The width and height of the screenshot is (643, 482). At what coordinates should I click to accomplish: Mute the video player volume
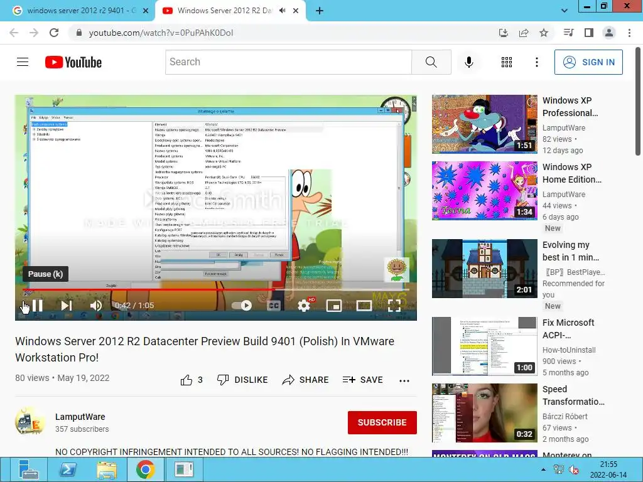tap(96, 306)
